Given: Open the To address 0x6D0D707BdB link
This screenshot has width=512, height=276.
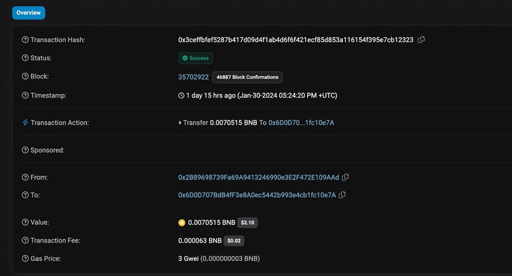Looking at the screenshot, I should [x=257, y=195].
